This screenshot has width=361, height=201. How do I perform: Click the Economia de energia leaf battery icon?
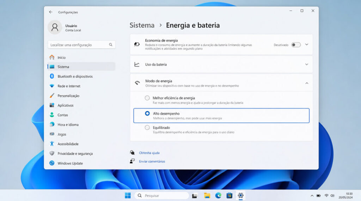[137, 44]
